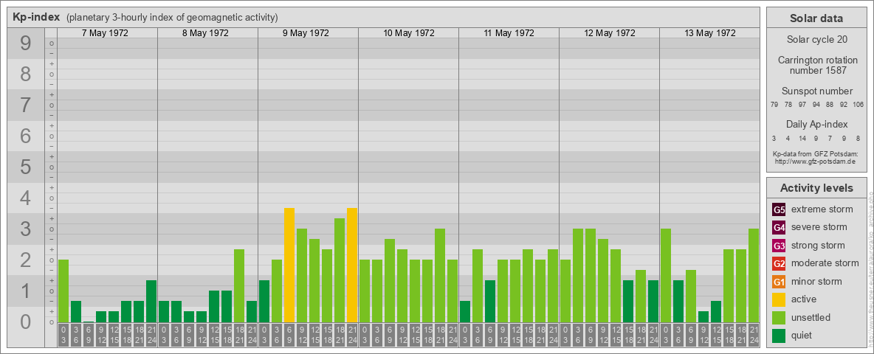Click the sunspot value 79
The width and height of the screenshot is (874, 354).
774,105
